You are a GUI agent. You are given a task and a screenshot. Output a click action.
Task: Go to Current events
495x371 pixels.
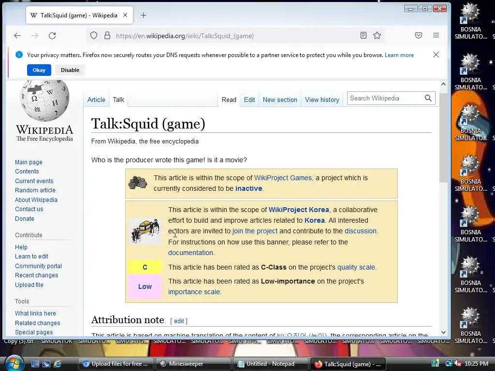point(34,181)
